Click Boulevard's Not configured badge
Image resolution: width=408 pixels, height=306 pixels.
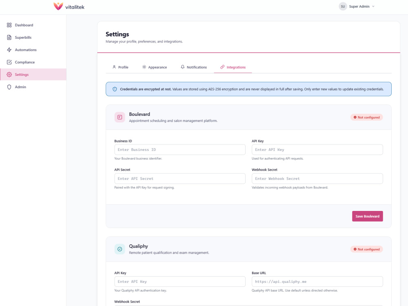pyautogui.click(x=366, y=118)
